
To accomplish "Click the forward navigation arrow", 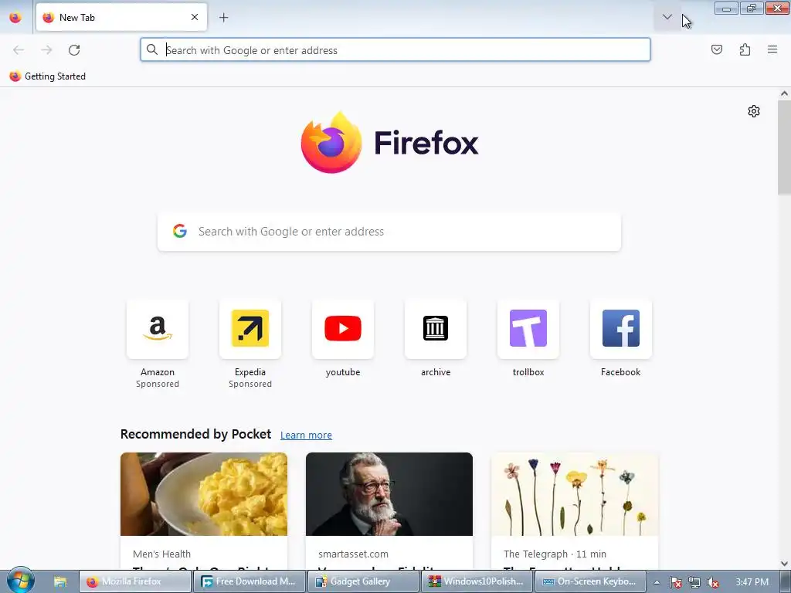I will [x=46, y=50].
